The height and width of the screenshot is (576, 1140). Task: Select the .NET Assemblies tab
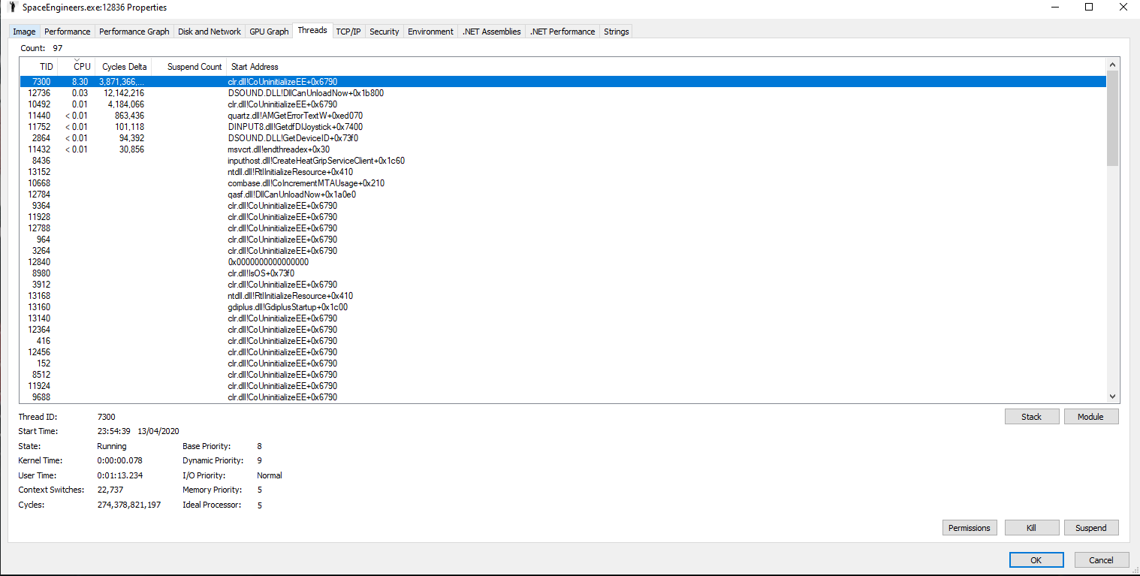point(491,32)
